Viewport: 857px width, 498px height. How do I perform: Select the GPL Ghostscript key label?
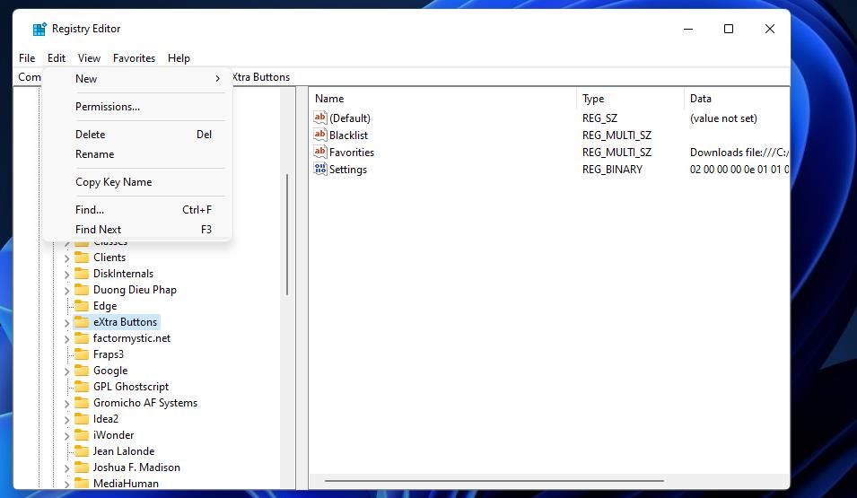coord(131,387)
